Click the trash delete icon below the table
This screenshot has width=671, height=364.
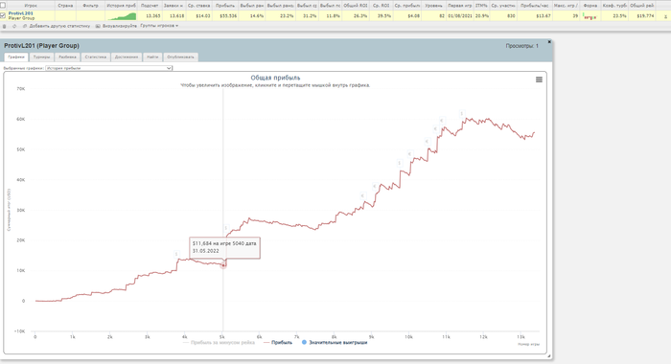[x=4, y=26]
